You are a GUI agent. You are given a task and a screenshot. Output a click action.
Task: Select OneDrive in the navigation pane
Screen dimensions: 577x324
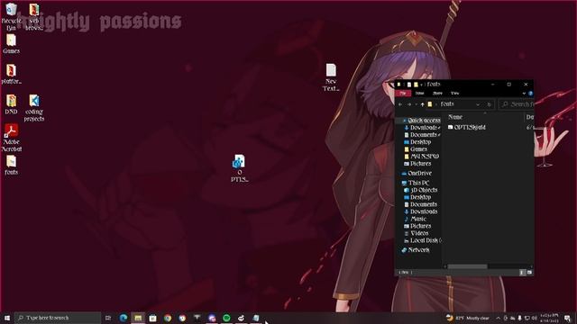click(x=417, y=173)
